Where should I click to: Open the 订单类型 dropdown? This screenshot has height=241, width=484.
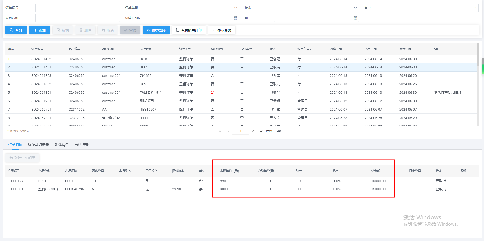click(x=197, y=8)
